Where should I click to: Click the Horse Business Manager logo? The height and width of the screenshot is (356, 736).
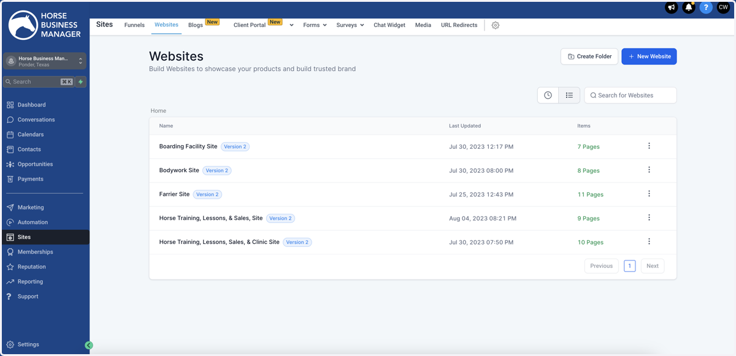click(x=45, y=25)
